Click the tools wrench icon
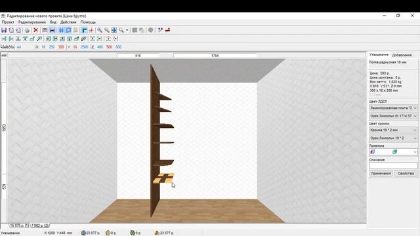 [x=160, y=30]
